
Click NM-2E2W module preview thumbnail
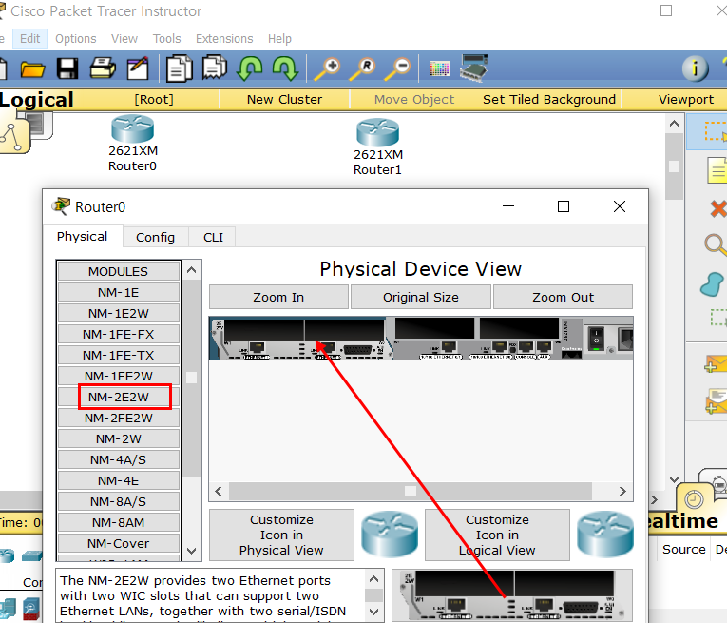coord(512,595)
